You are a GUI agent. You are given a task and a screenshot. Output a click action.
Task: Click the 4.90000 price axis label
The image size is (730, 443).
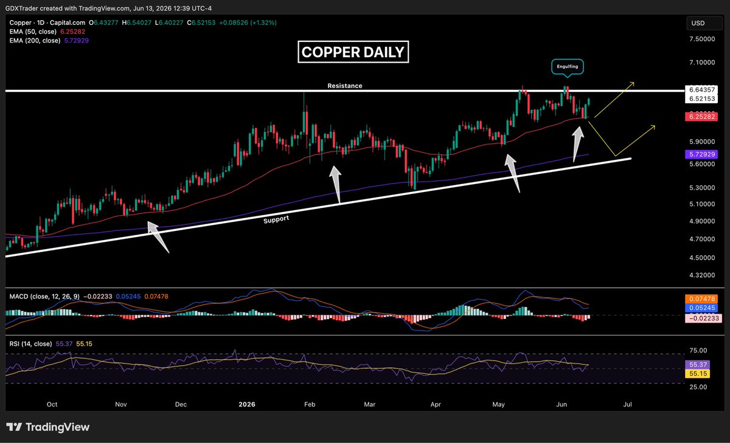[702, 222]
